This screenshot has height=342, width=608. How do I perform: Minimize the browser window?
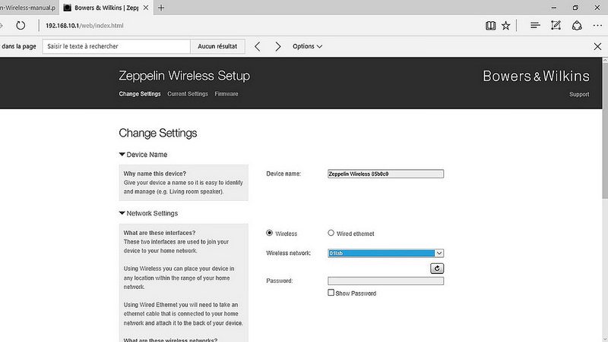(x=554, y=8)
